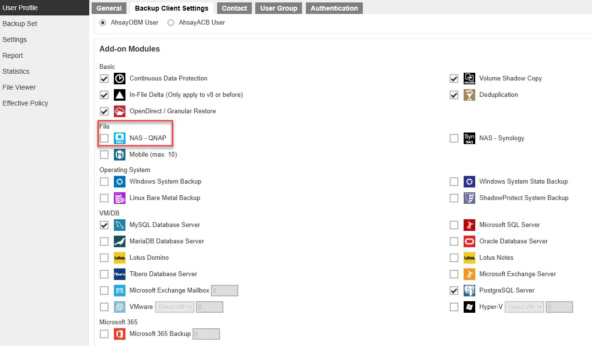Open the Authentication tab

334,8
